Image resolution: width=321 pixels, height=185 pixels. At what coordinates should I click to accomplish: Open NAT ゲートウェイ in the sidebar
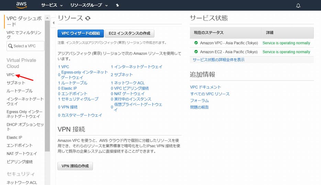click(22, 153)
